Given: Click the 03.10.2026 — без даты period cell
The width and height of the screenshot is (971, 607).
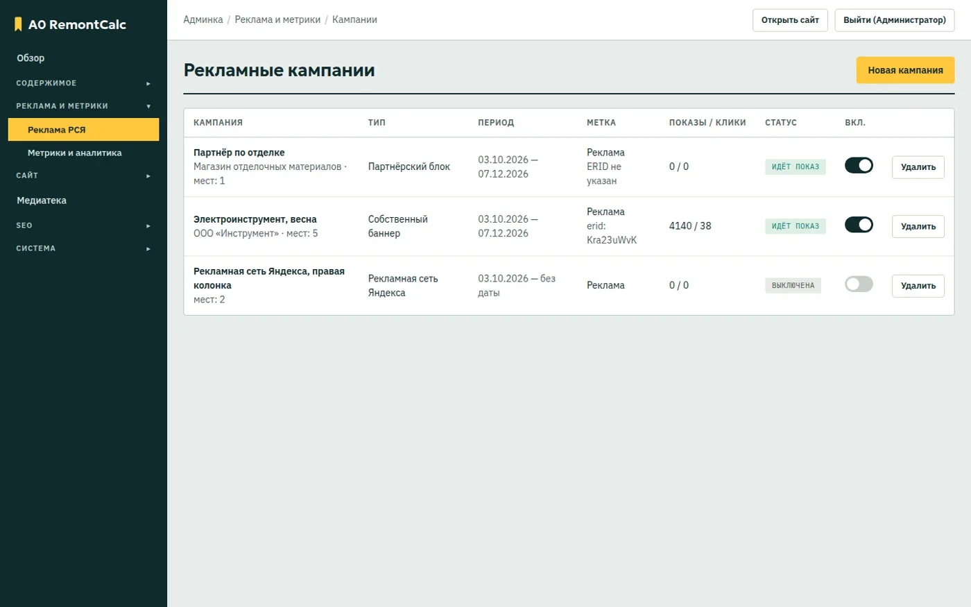Looking at the screenshot, I should [x=517, y=285].
